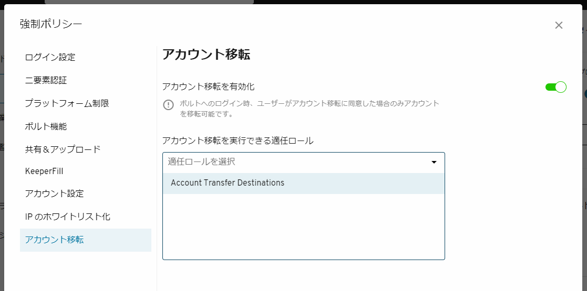This screenshot has height=291, width=587.
Task: Click the dropdown arrow for eligible role
Action: 434,162
